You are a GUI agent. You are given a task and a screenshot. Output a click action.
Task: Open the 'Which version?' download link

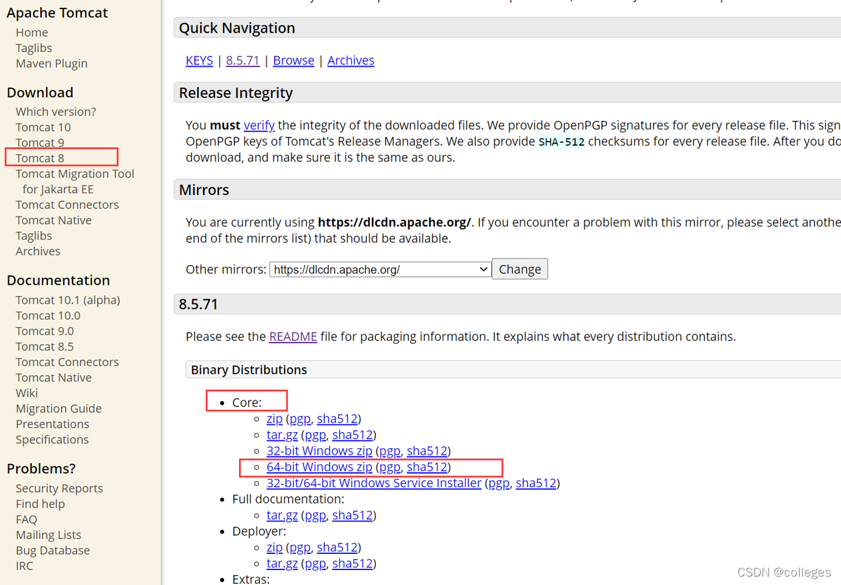coord(56,111)
